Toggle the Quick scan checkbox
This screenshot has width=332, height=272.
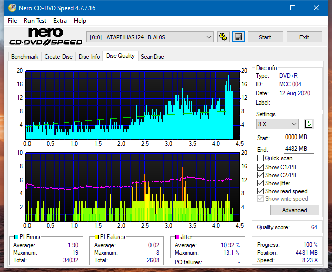pos(260,158)
